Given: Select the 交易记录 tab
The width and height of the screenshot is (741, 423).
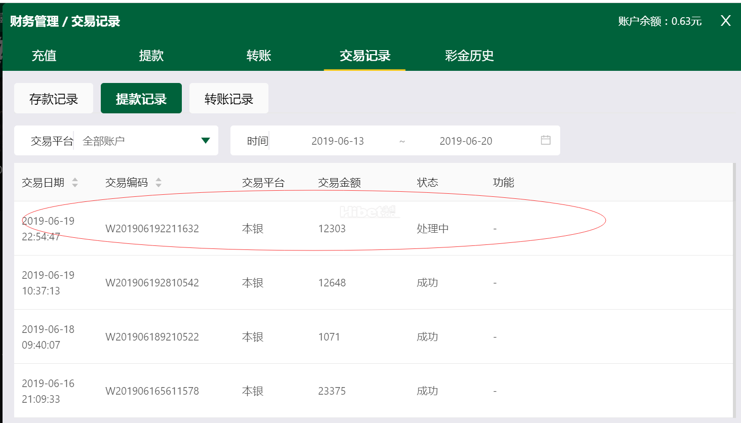Looking at the screenshot, I should (365, 56).
